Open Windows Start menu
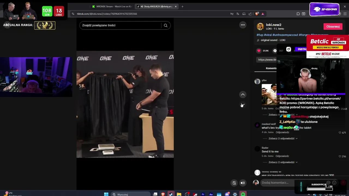The width and height of the screenshot is (349, 196). 106,194
